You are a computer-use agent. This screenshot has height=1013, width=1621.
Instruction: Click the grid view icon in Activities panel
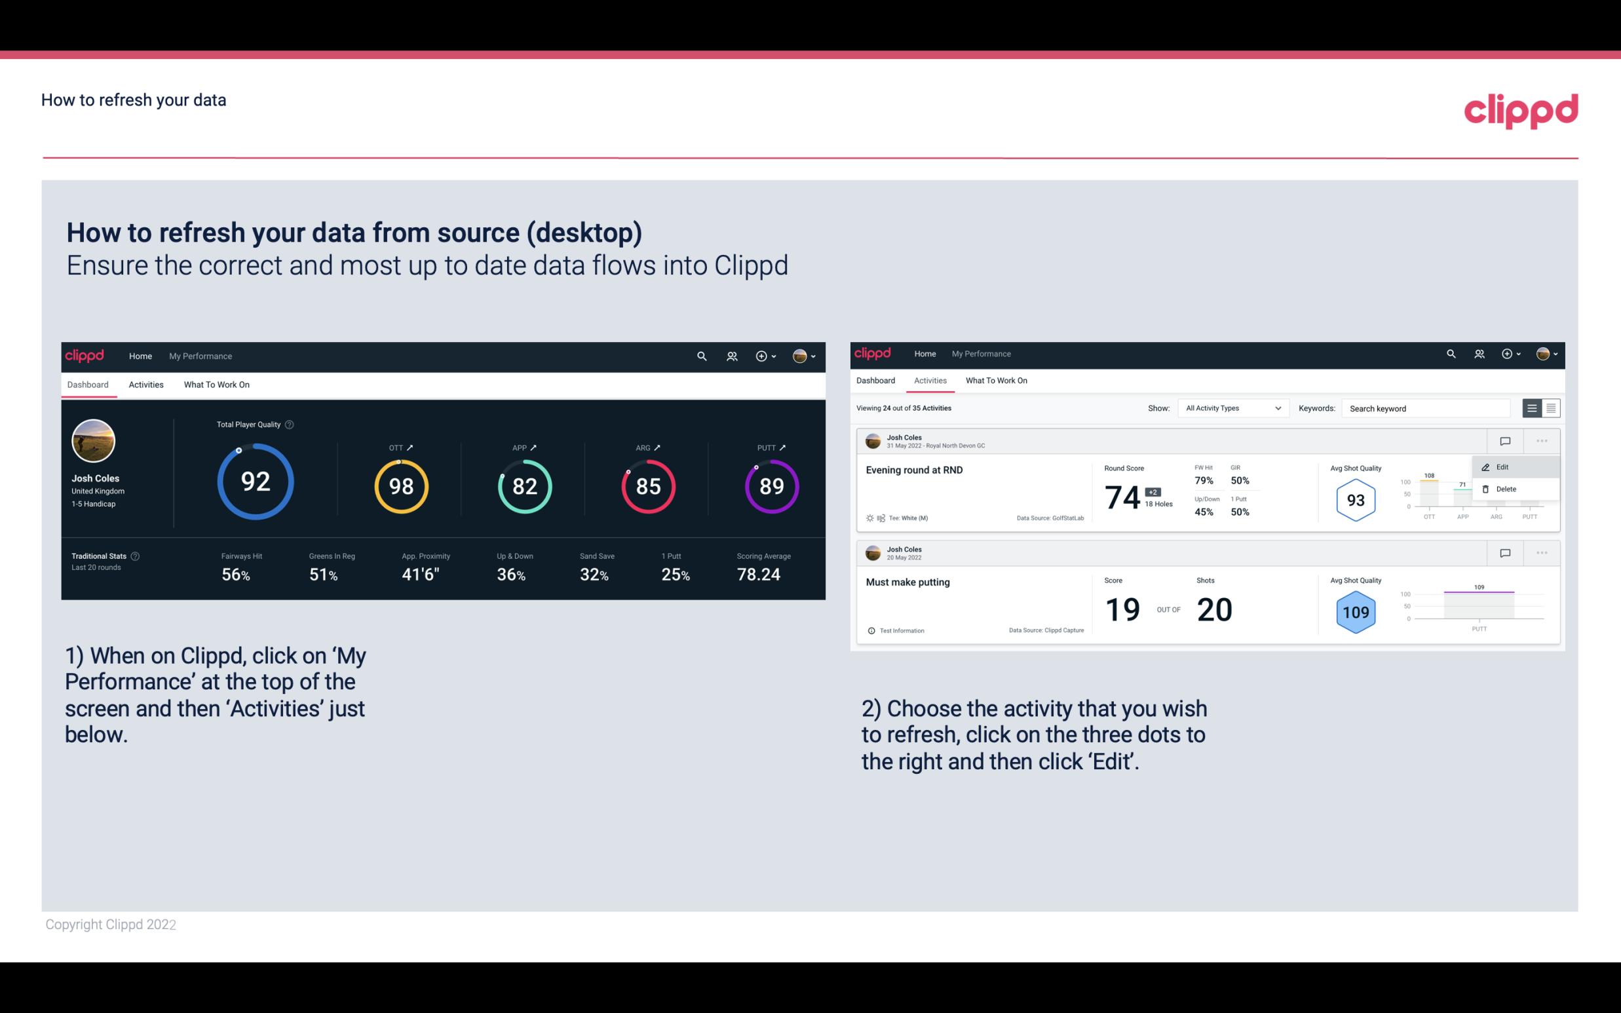coord(1550,408)
